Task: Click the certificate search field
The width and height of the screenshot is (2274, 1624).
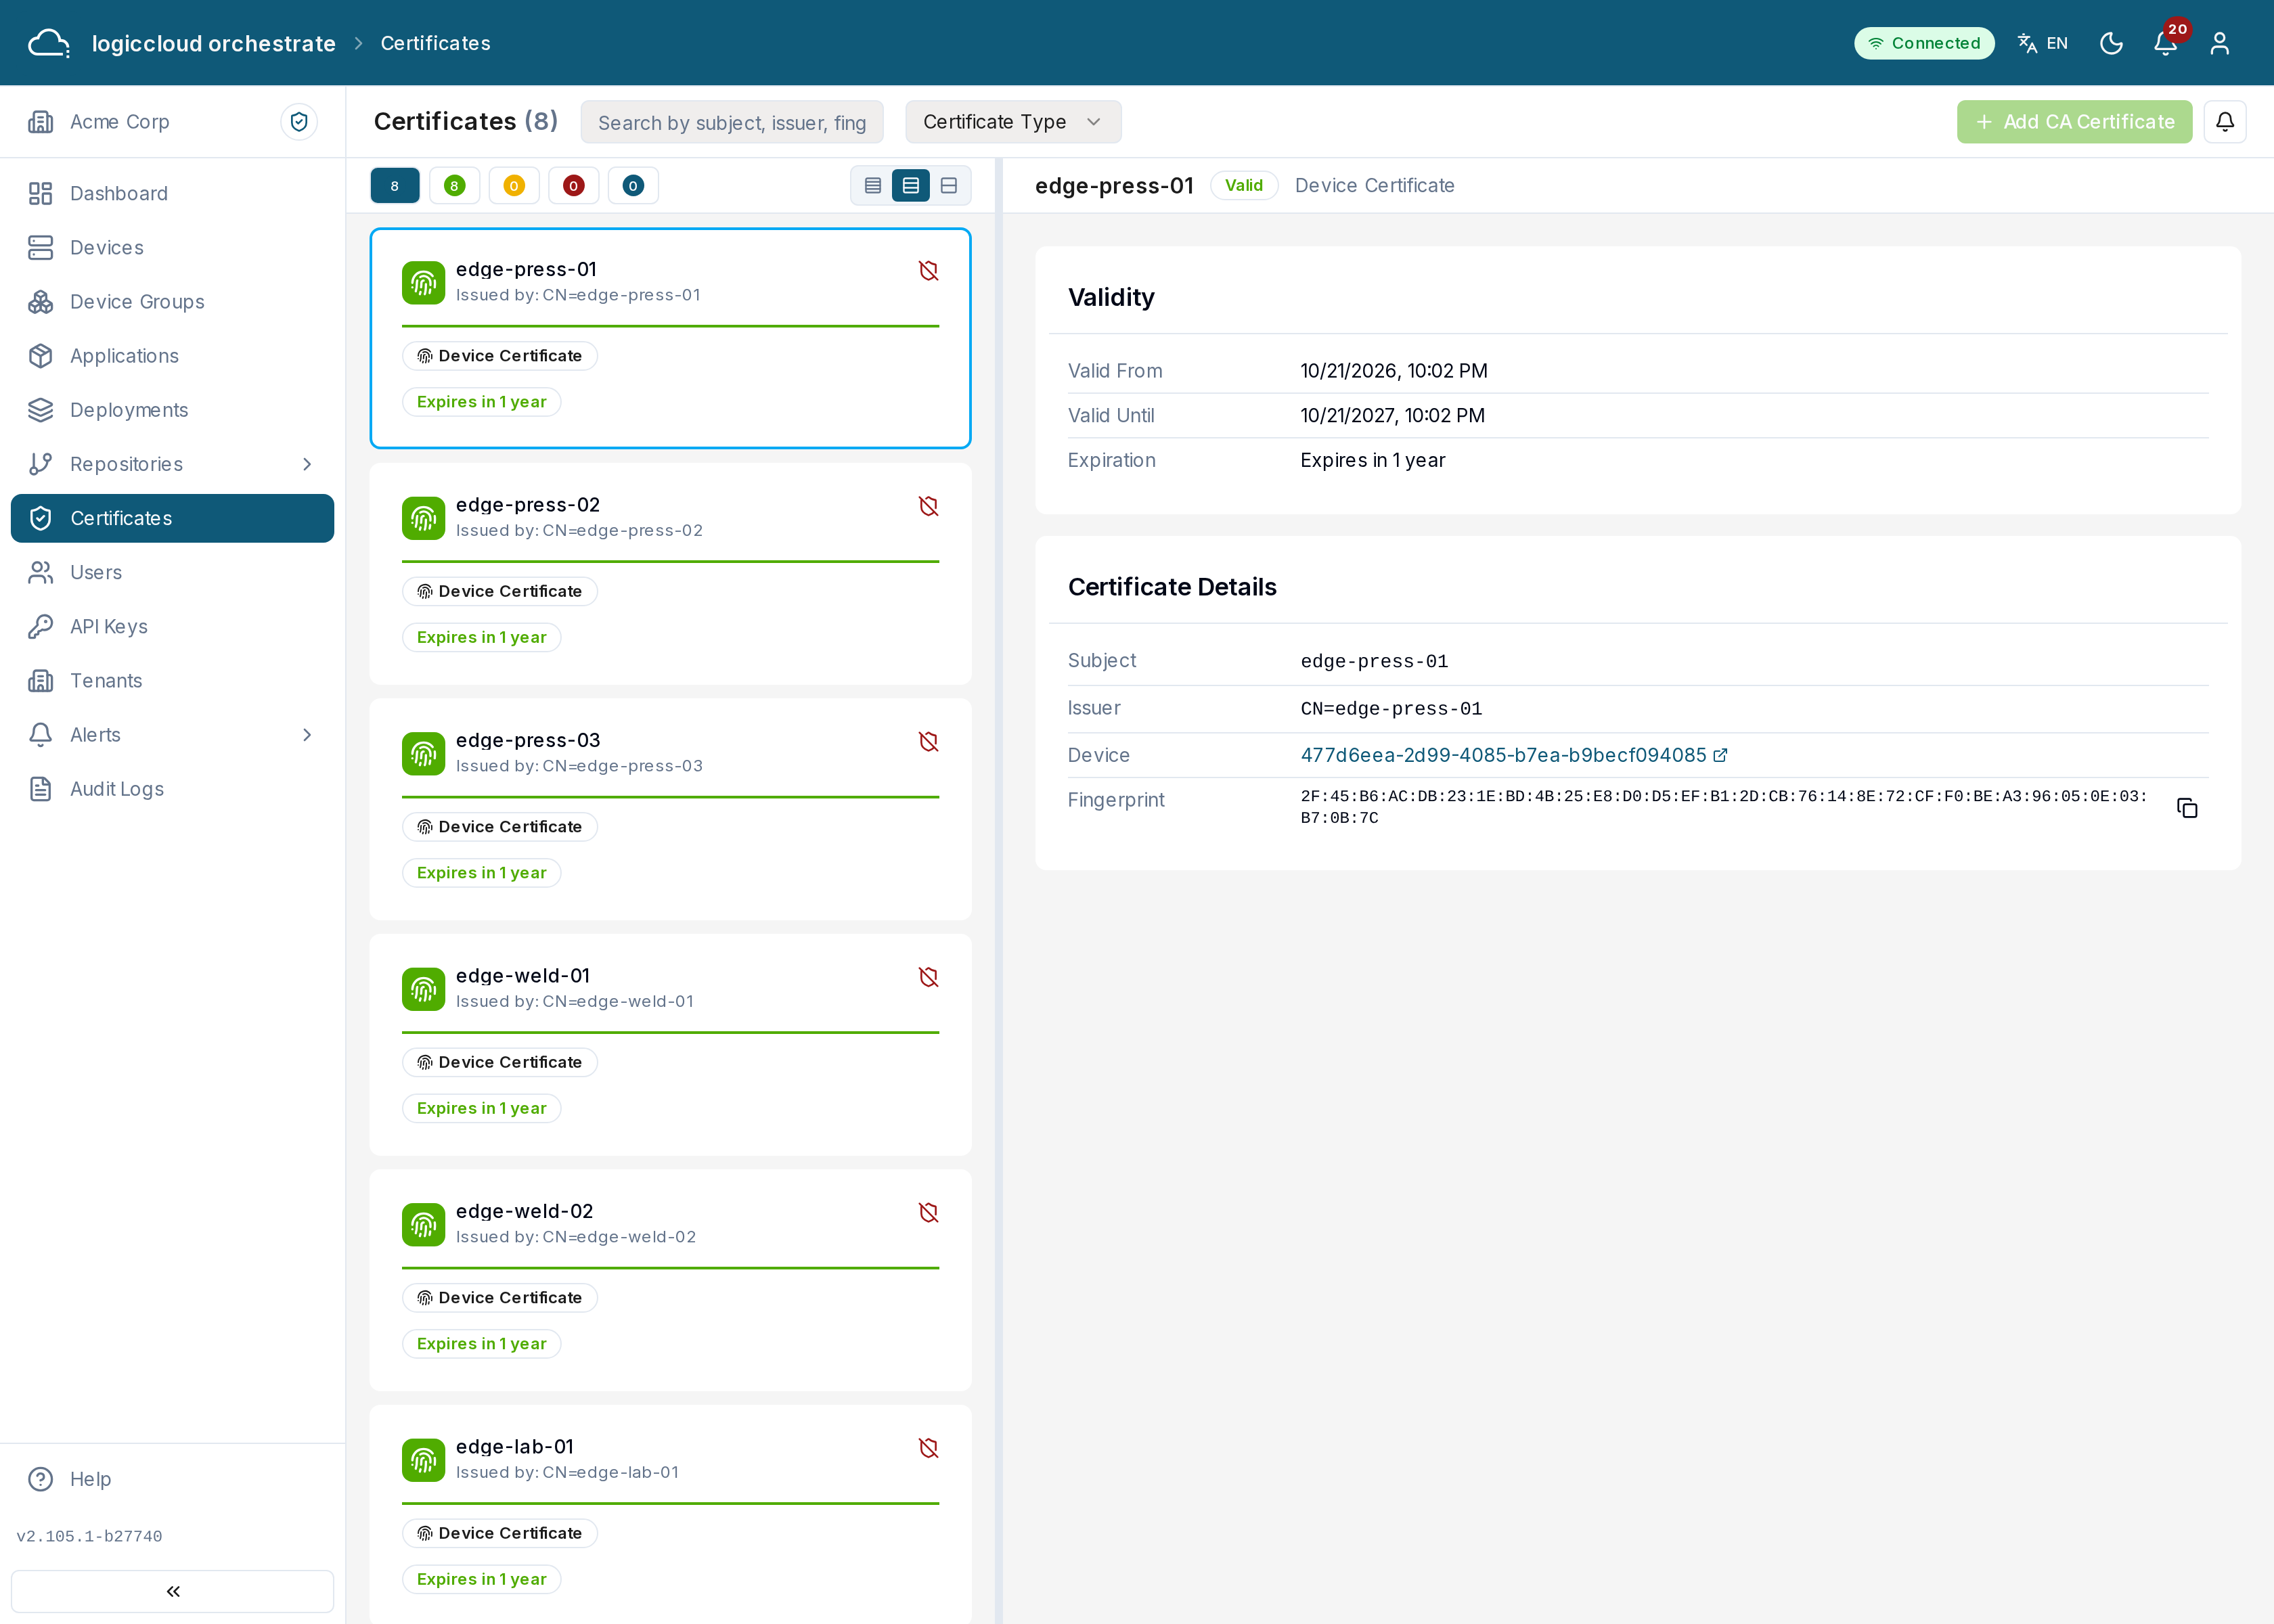Action: pos(732,122)
